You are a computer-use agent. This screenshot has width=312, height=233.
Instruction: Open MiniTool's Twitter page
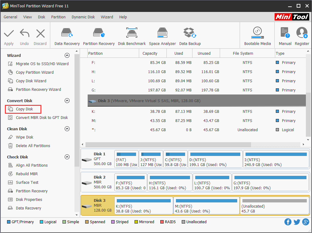[x=297, y=222]
